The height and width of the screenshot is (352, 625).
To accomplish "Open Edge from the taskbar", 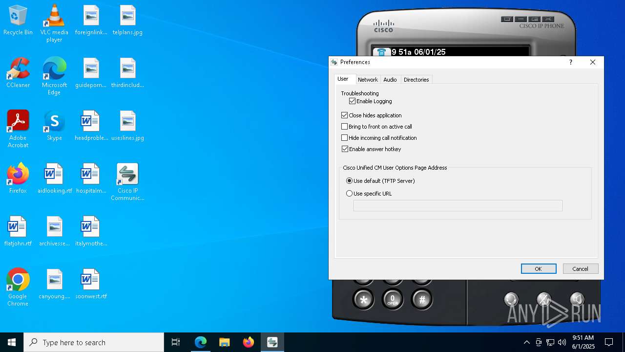I will [201, 342].
